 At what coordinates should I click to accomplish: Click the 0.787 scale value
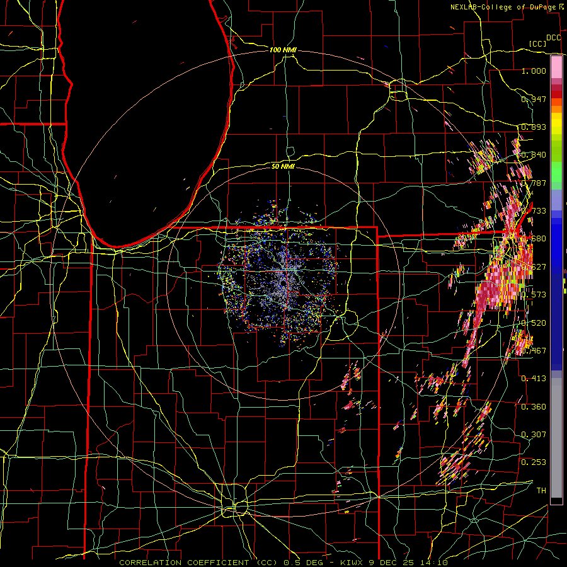[x=534, y=183]
